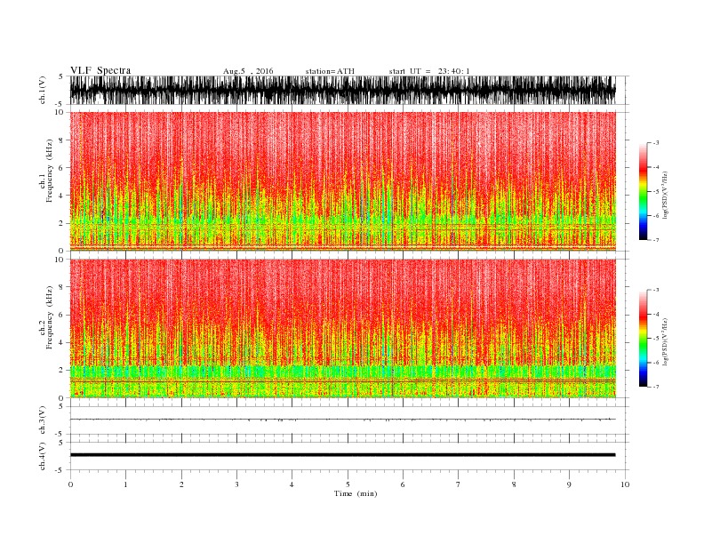Viewport: 704px width, 544px height.
Task: Click the "Time (min)" x-axis label
Action: coord(356,493)
